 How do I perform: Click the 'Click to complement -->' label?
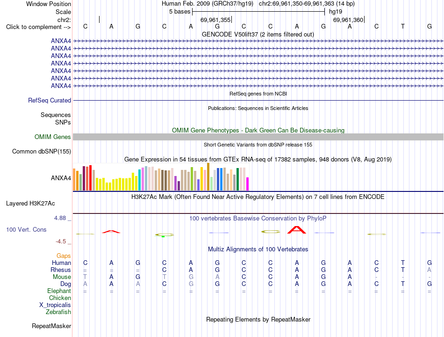[x=38, y=27]
